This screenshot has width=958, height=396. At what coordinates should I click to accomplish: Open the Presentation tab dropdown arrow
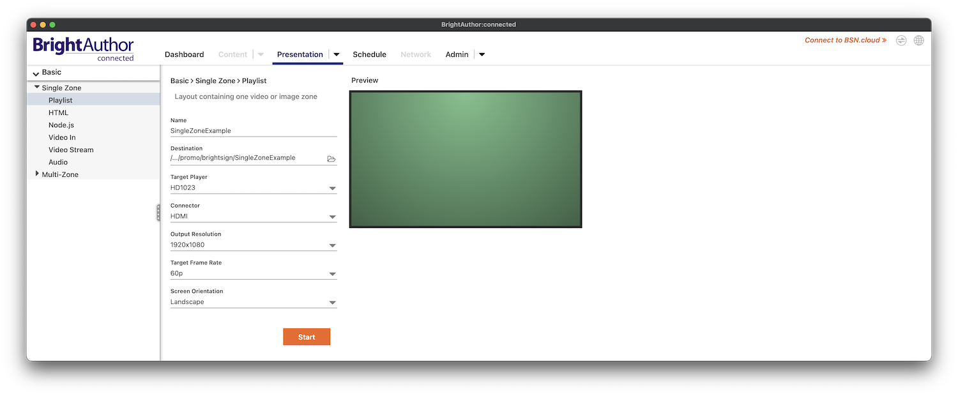(337, 54)
